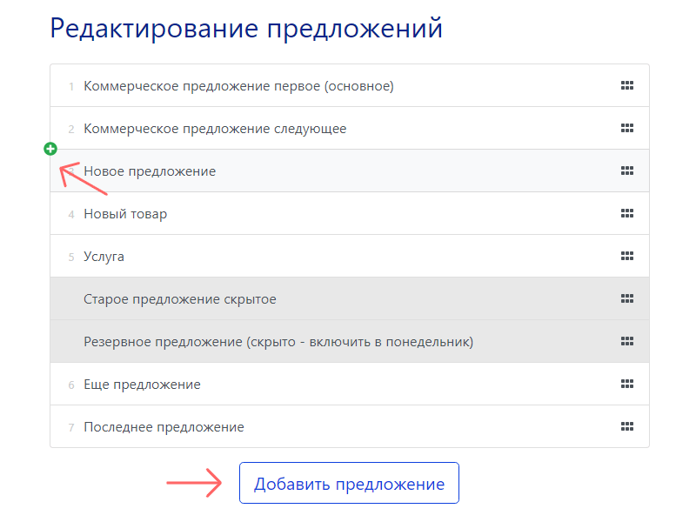
Task: Click grid handle for Новое предложение row
Action: [x=626, y=171]
